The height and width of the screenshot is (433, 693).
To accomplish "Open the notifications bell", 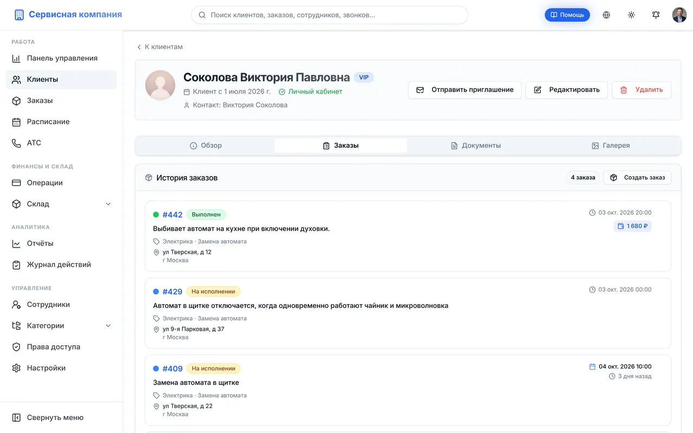I will (x=656, y=15).
